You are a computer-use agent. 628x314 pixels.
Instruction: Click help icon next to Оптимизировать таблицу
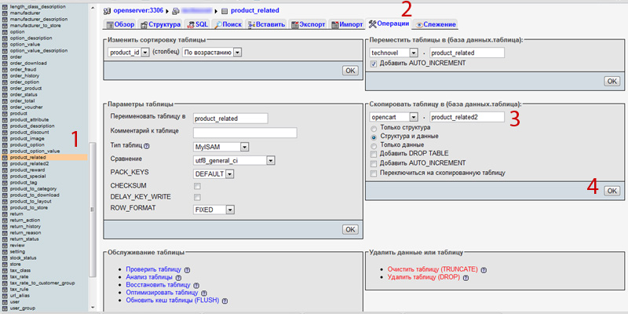coord(204,293)
